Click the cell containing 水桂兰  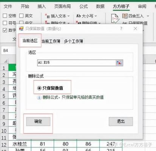click(x=20, y=144)
